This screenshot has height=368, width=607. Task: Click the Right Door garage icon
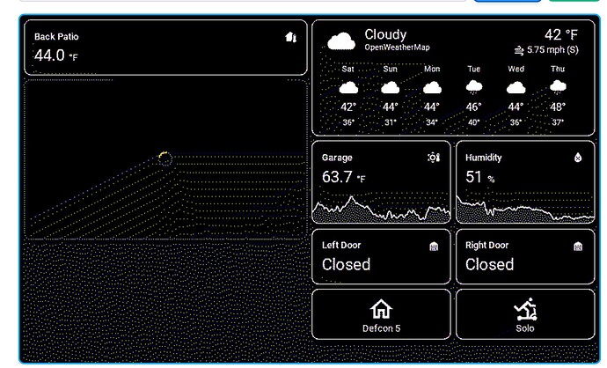[578, 247]
